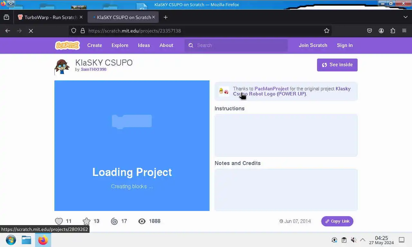The width and height of the screenshot is (412, 247).
Task: Click the Scratch logo in the navigation bar
Action: (x=67, y=45)
